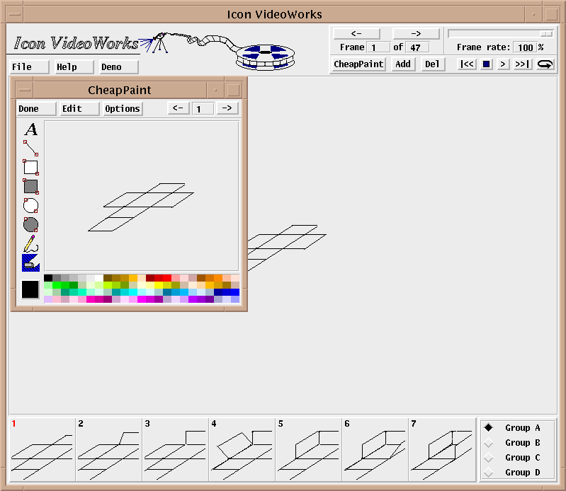Select the Group C radio button
Screen dimensions: 566x491
pyautogui.click(x=488, y=458)
